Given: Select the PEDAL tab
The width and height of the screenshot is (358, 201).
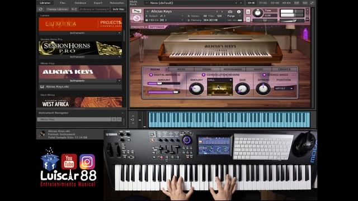Looking at the screenshot, I should 207,69.
